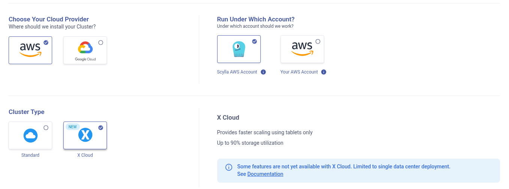The height and width of the screenshot is (189, 509).
Task: Toggle the Google Cloud provider radio button
Action: click(x=101, y=42)
